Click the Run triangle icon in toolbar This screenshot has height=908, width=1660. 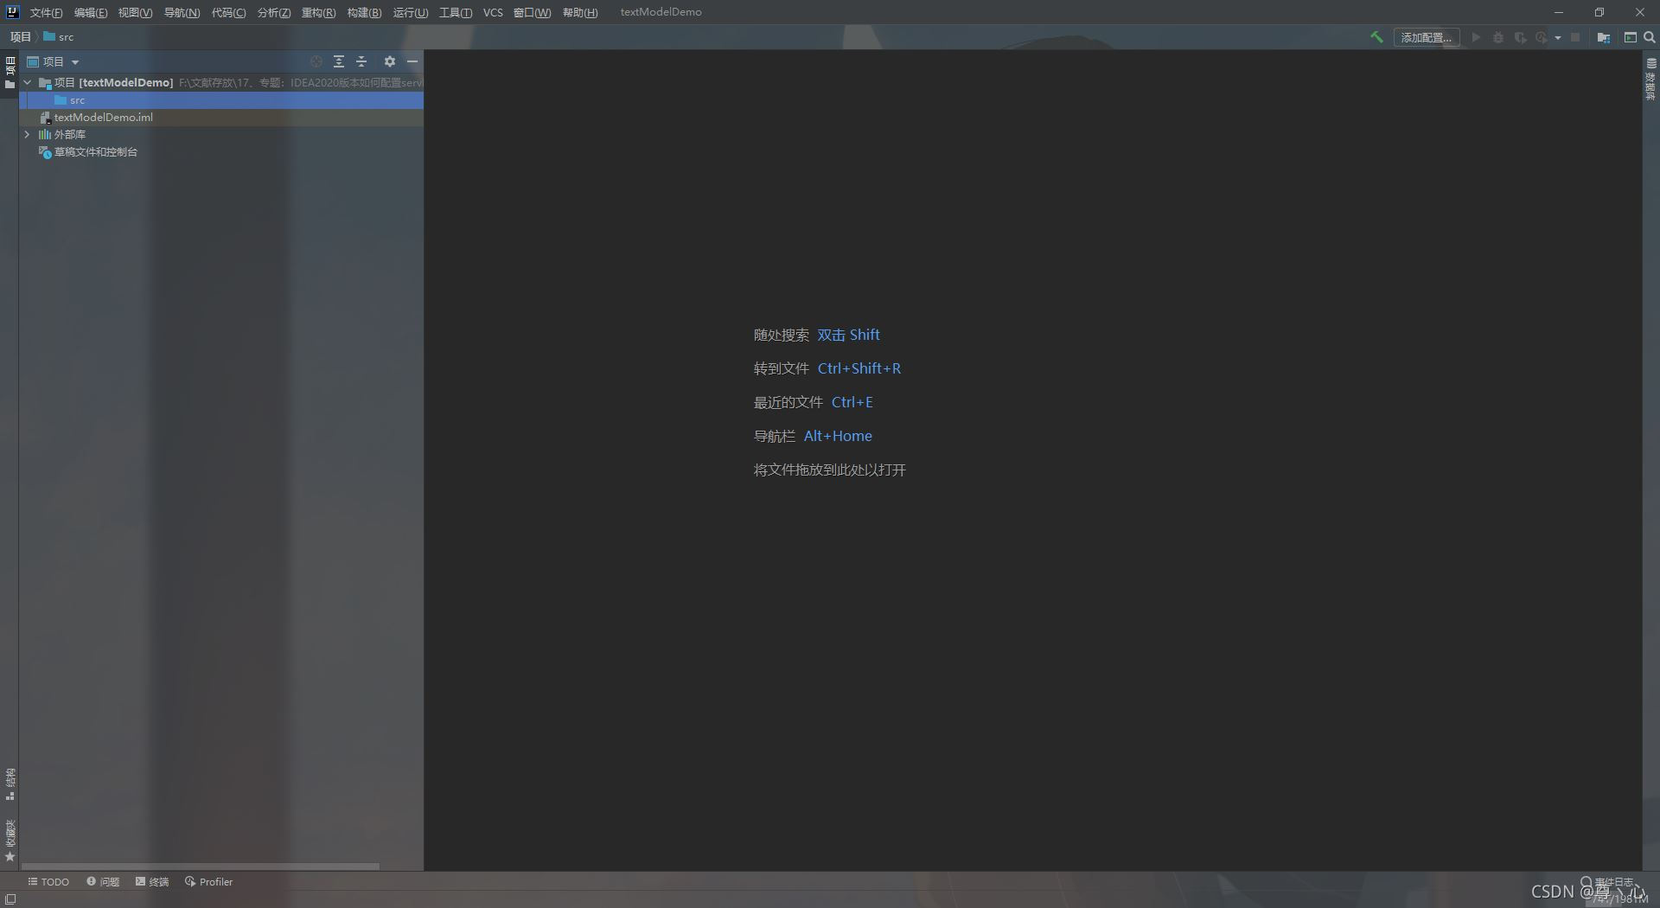[1476, 37]
